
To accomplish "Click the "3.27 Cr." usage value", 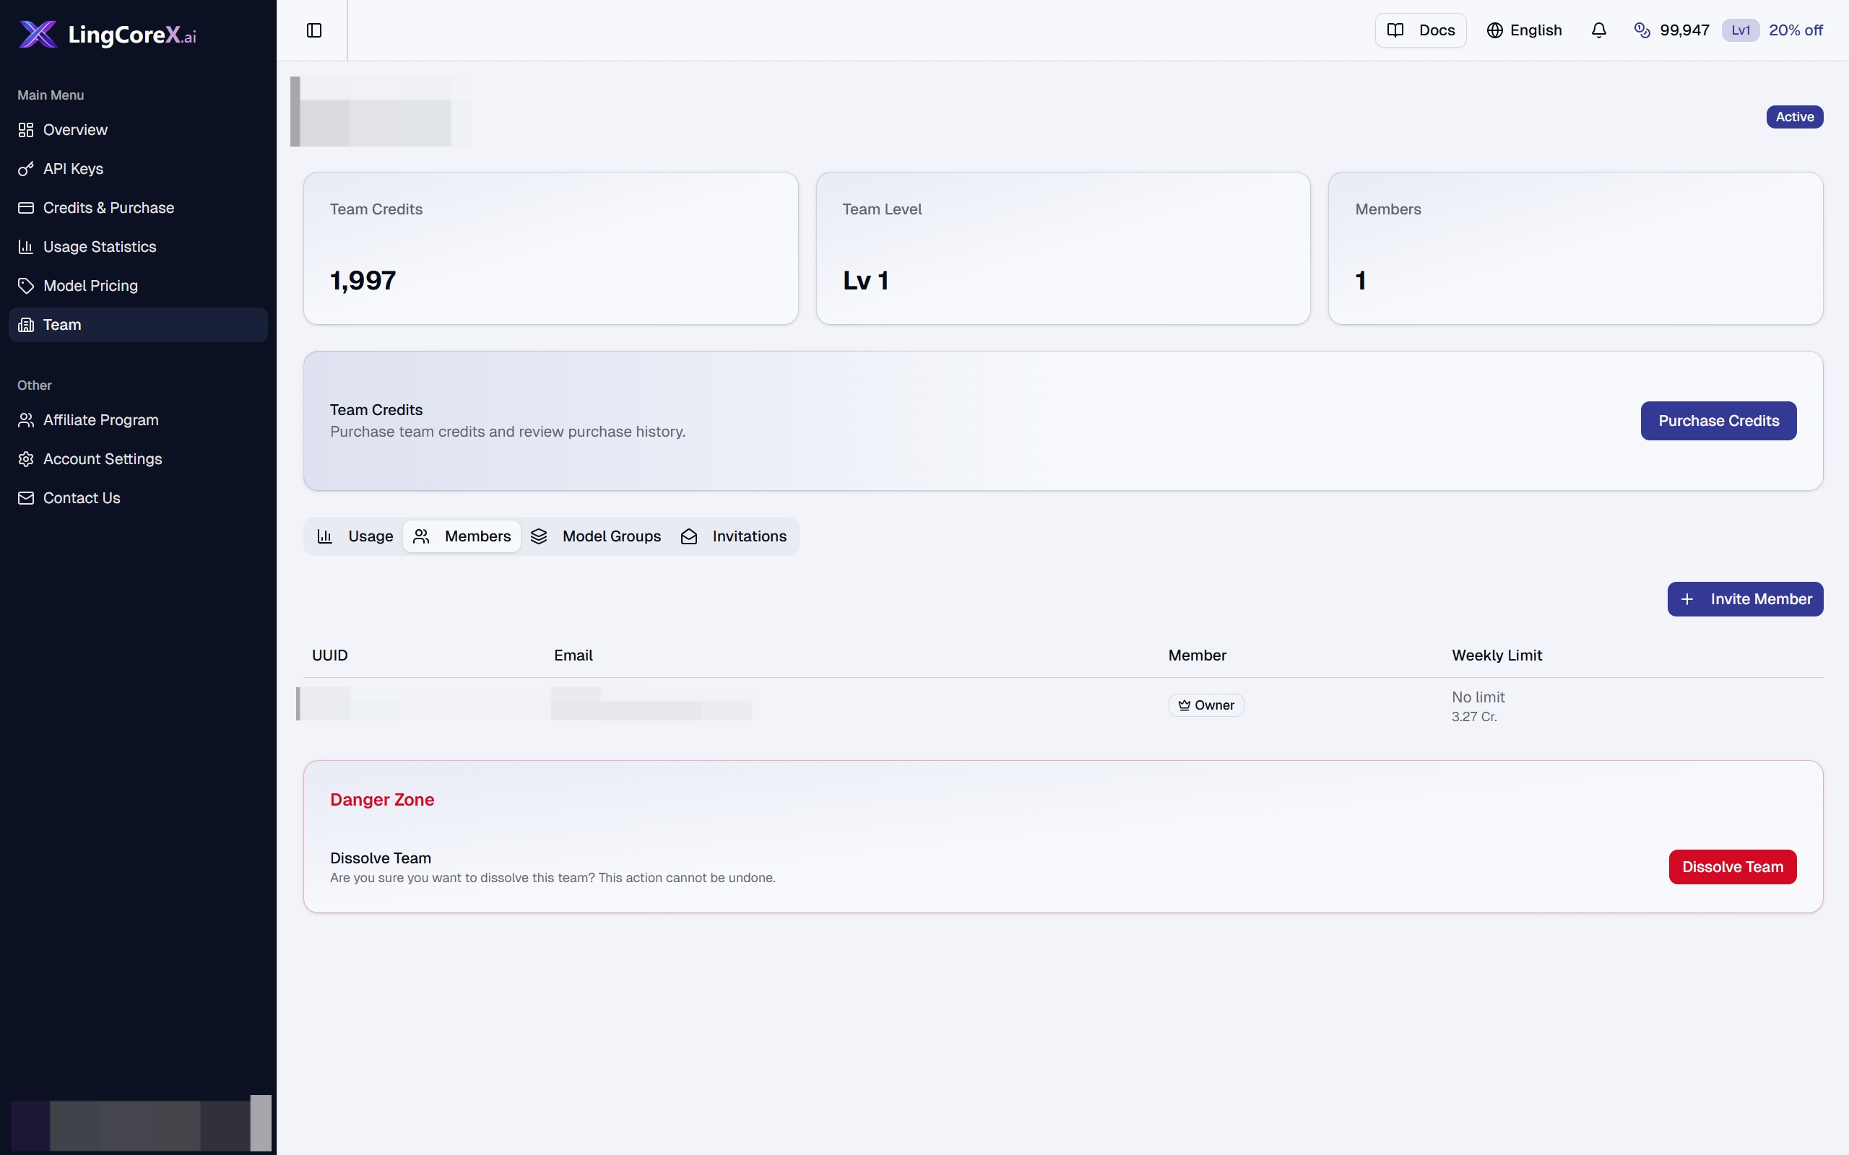I will [x=1474, y=717].
